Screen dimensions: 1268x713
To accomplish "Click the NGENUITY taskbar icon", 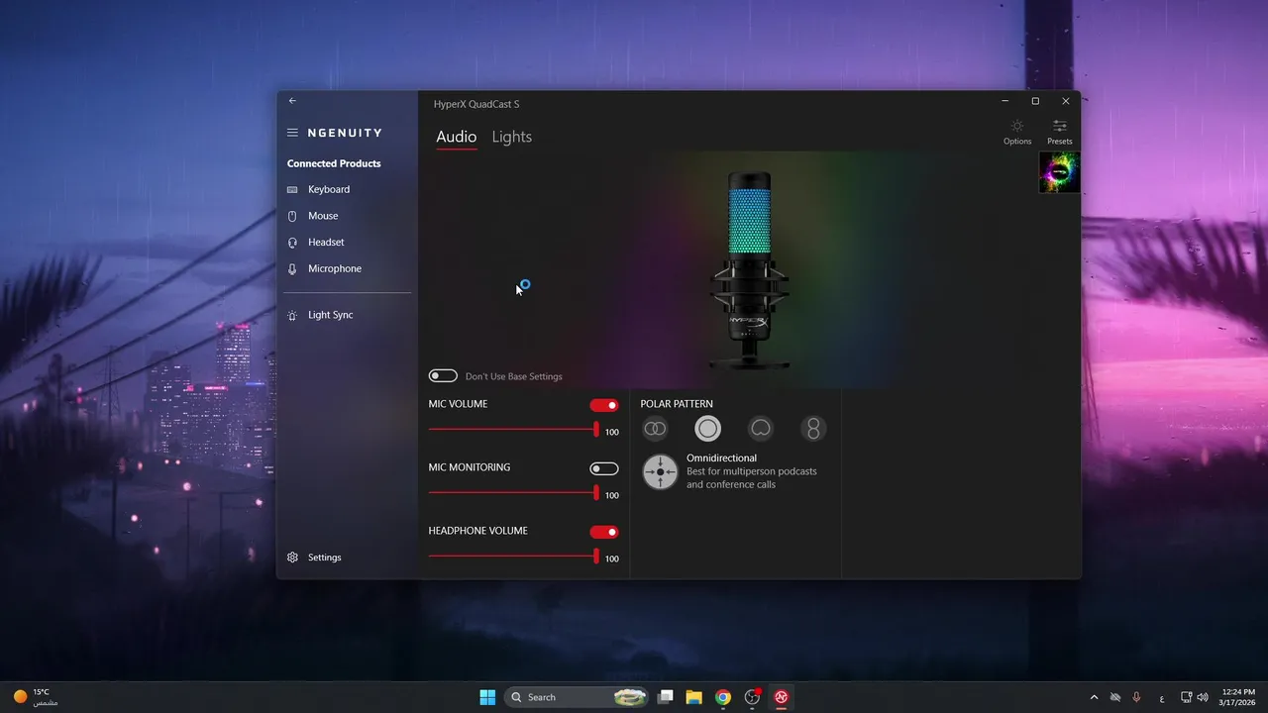I will click(x=781, y=697).
